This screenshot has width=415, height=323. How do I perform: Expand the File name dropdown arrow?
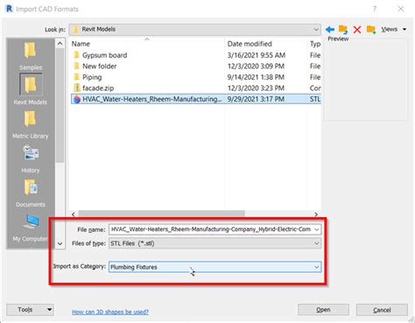[x=317, y=229]
